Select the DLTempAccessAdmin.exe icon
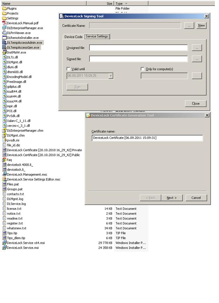 tap(4, 42)
